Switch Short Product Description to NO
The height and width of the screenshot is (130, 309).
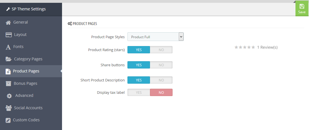click(x=161, y=80)
